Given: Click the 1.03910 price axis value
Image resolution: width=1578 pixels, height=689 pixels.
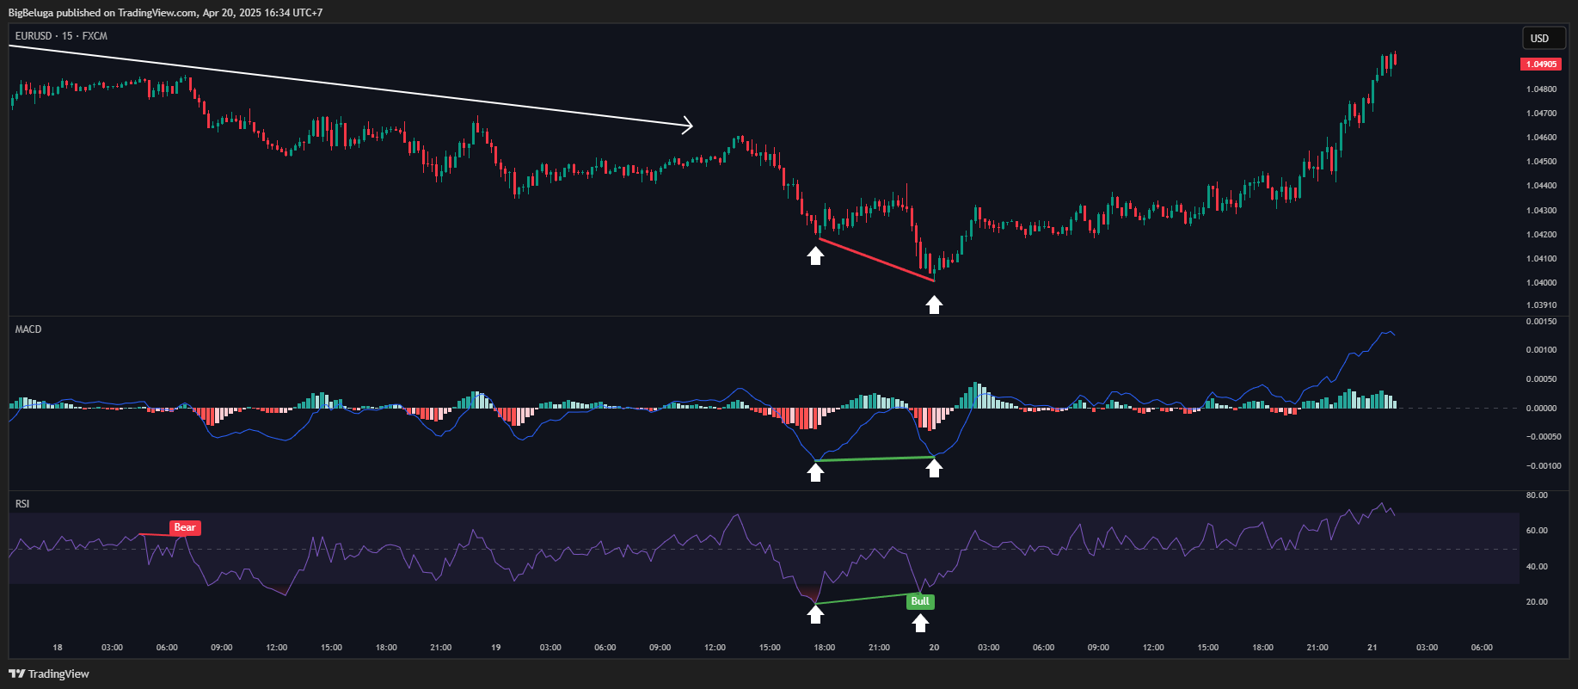Looking at the screenshot, I should click(x=1541, y=305).
